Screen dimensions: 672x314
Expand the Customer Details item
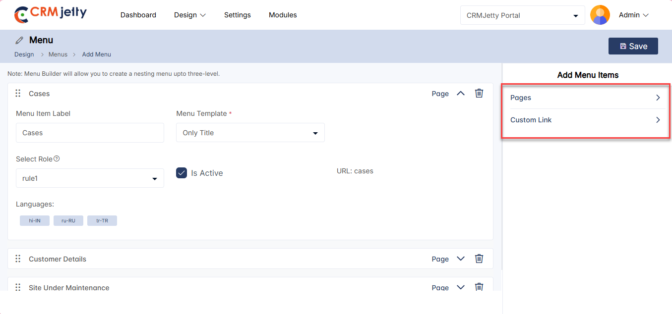[460, 259]
